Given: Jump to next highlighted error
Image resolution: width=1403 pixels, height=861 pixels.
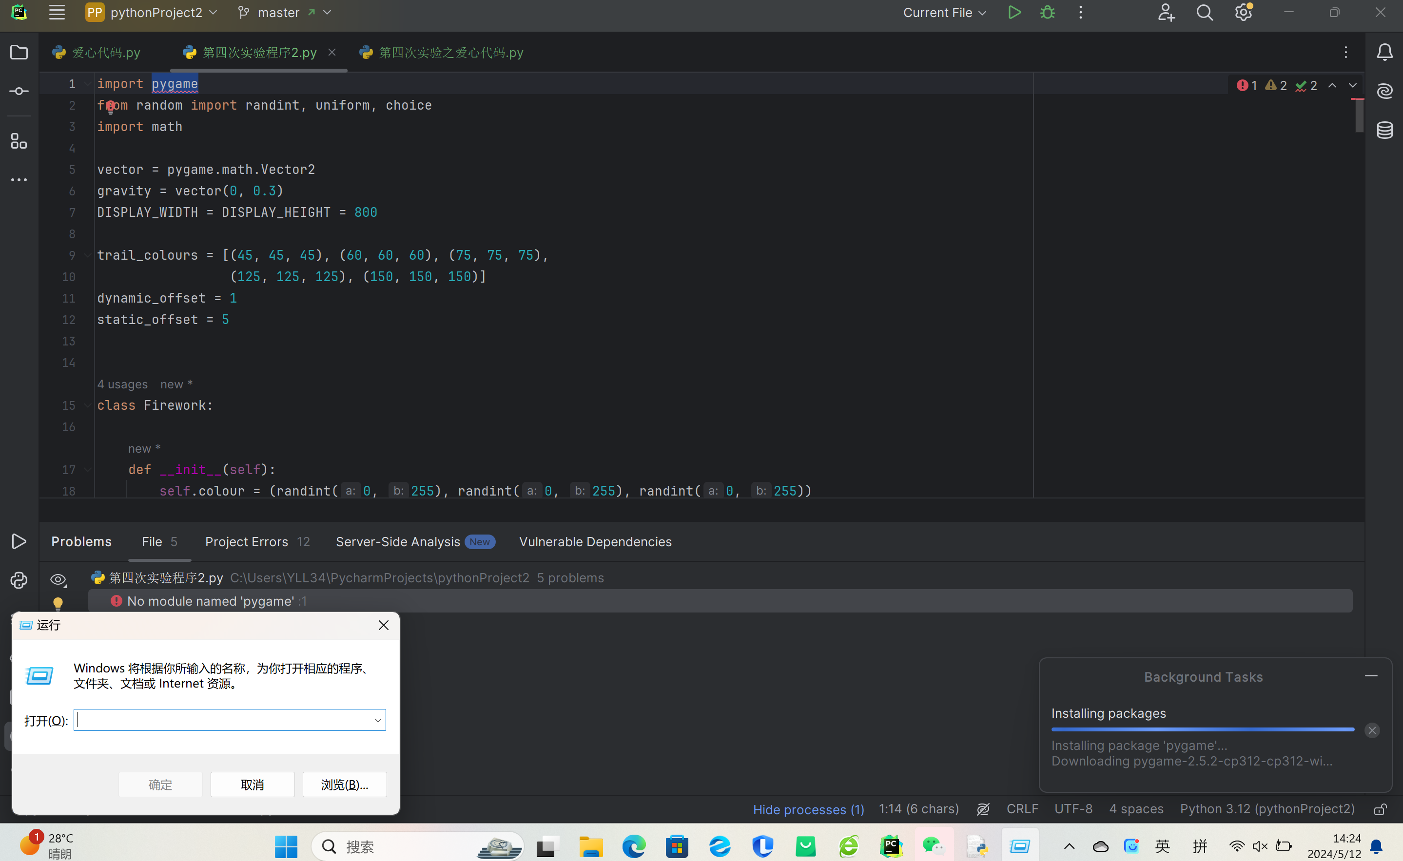Looking at the screenshot, I should pyautogui.click(x=1353, y=85).
